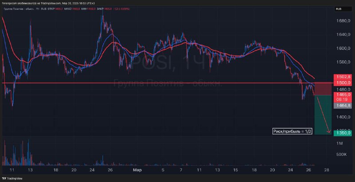
Task: Click the TradingView logo at the bottom
Action: click(x=12, y=178)
